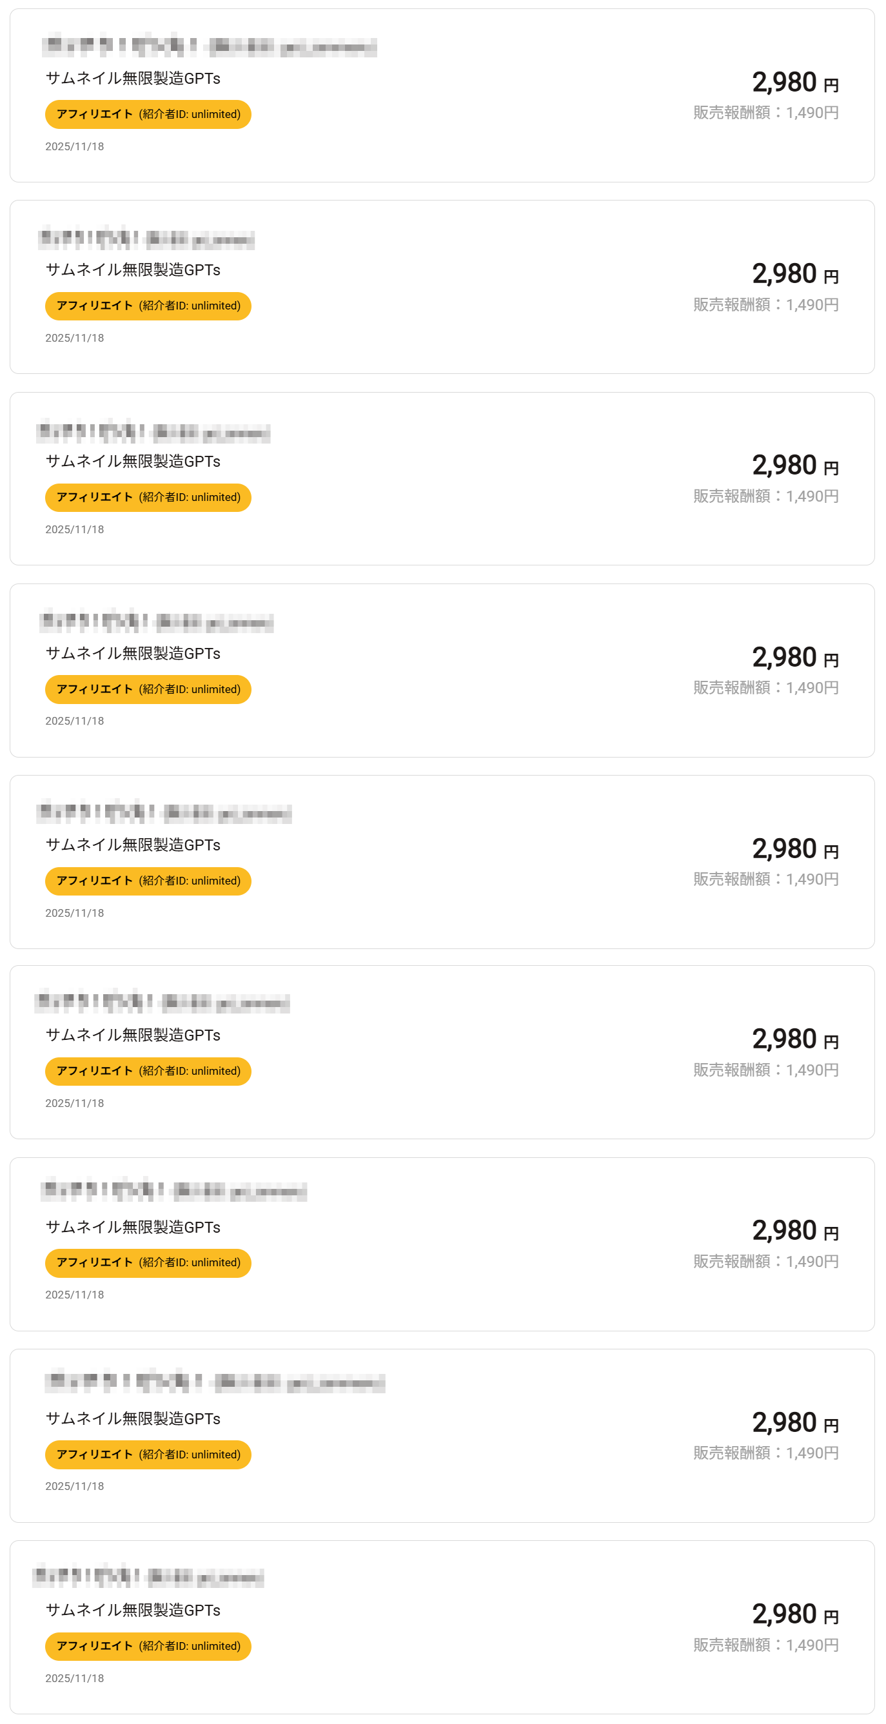Click the affiliate badge in the eighth card
Viewport: 886px width, 1724px height.
[x=148, y=1455]
